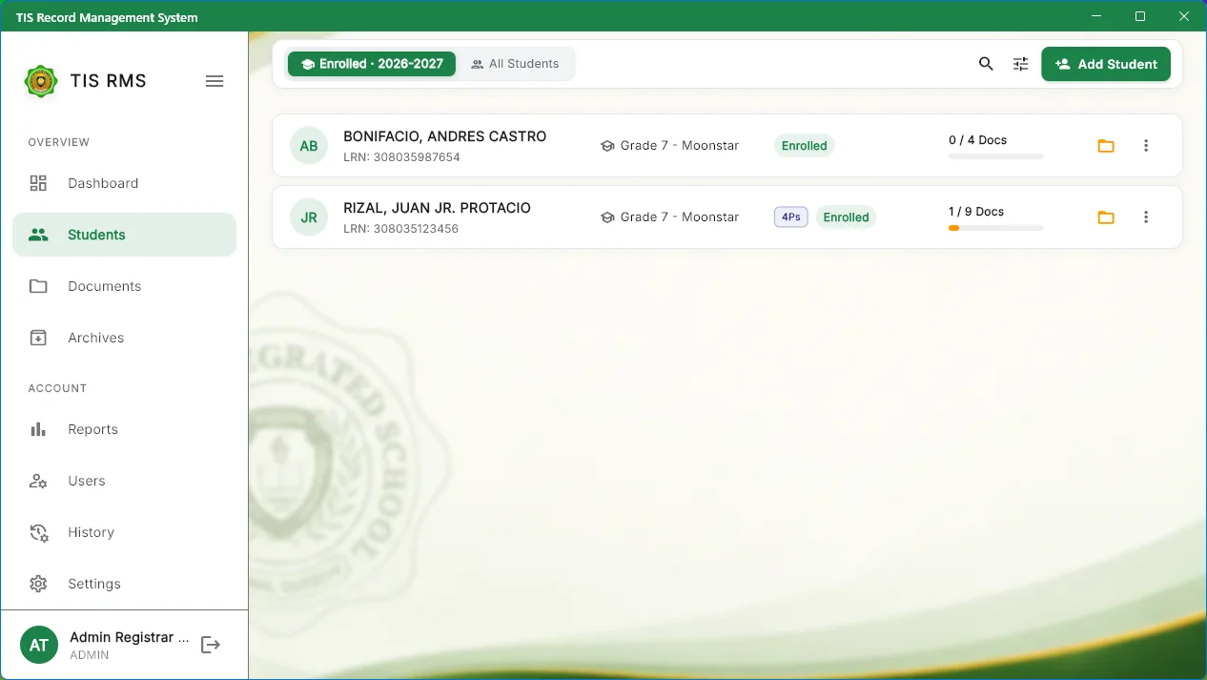This screenshot has height=680, width=1207.
Task: Minimize the TIS Record Management System window
Action: coord(1096,16)
